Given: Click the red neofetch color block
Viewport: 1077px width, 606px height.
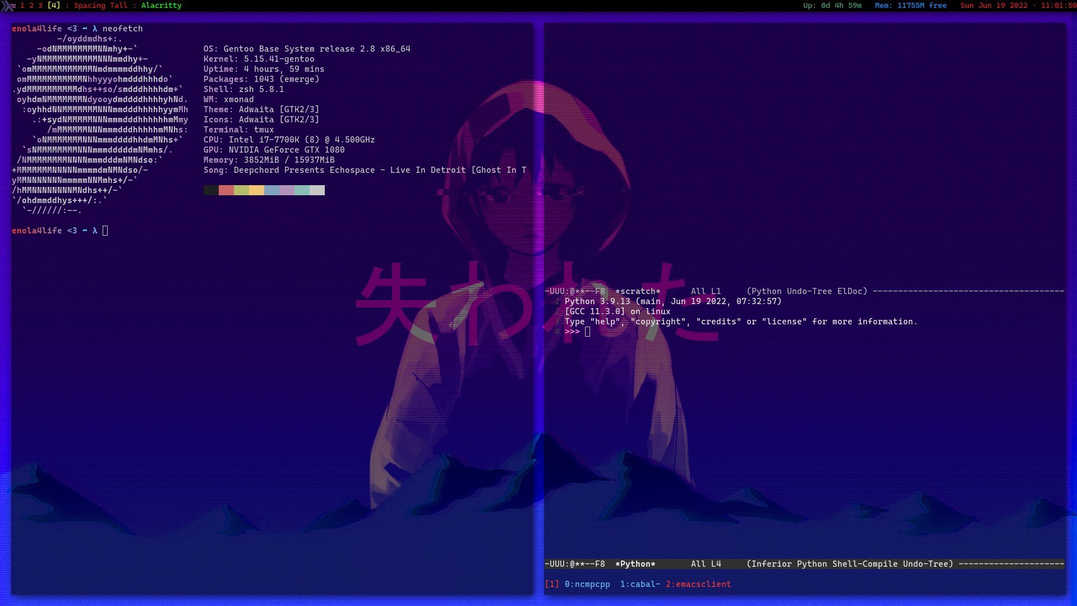Looking at the screenshot, I should [x=226, y=190].
